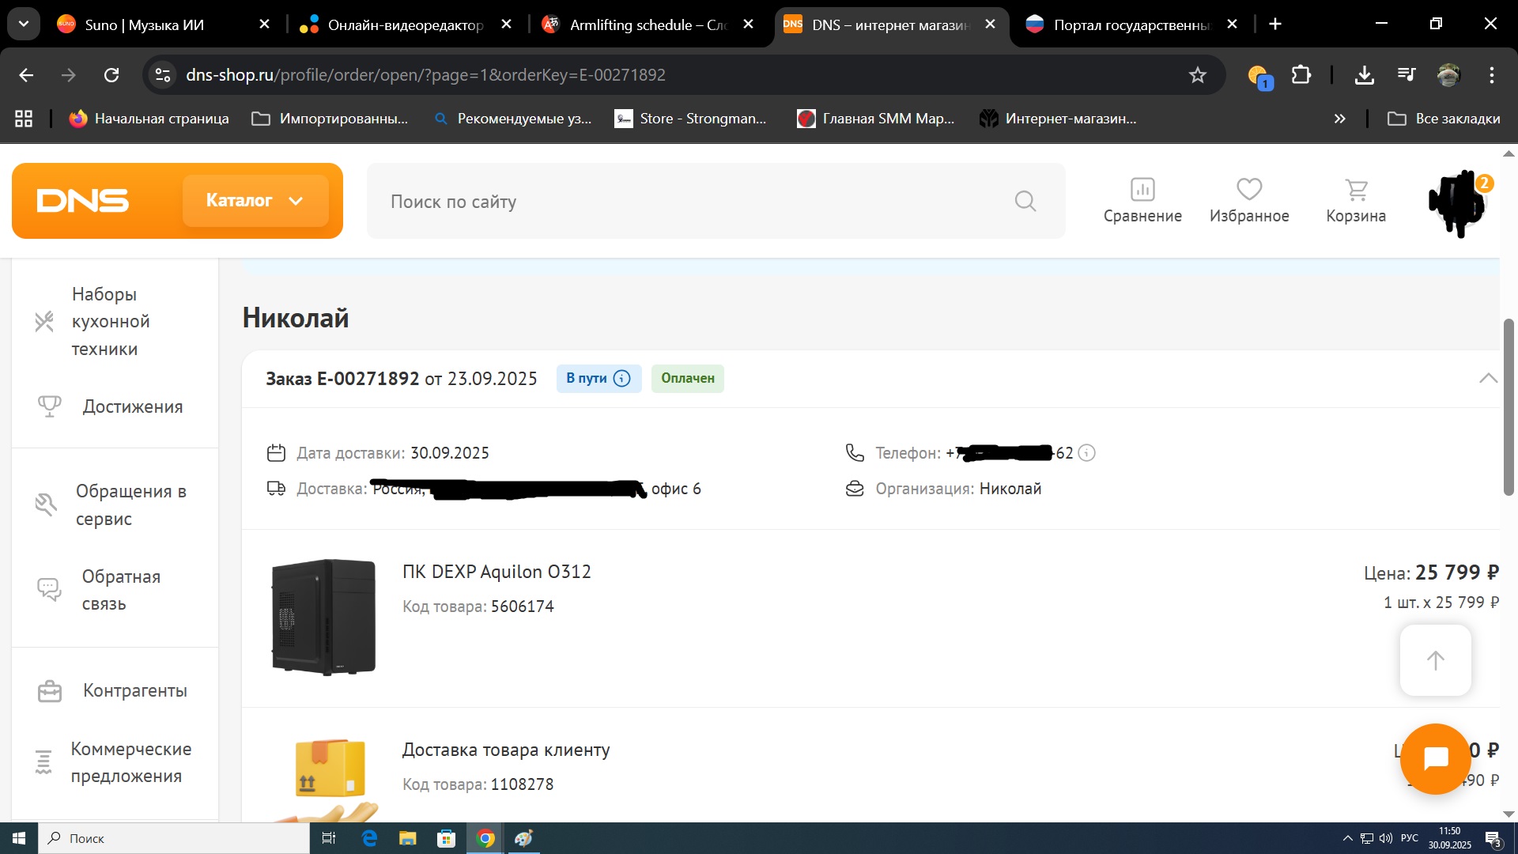Viewport: 1518px width, 854px height.
Task: Go back to previous page
Action: tap(26, 75)
